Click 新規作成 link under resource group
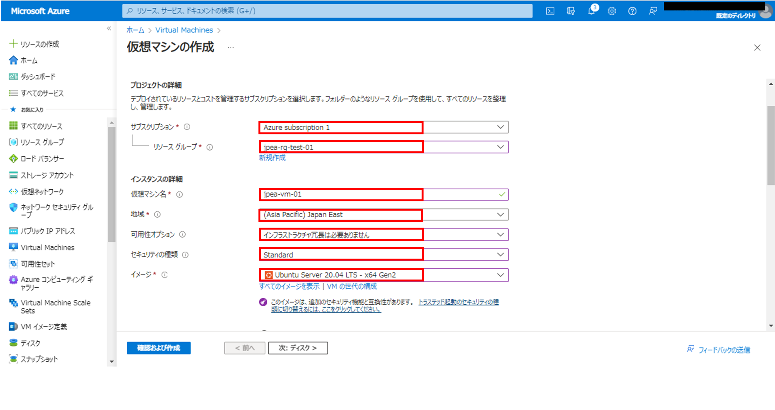This screenshot has width=775, height=410. (x=272, y=158)
